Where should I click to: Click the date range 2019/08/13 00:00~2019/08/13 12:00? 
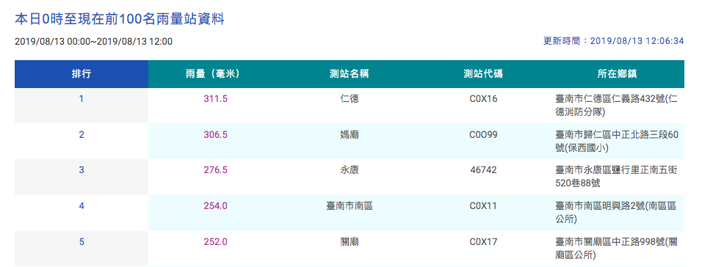click(93, 42)
